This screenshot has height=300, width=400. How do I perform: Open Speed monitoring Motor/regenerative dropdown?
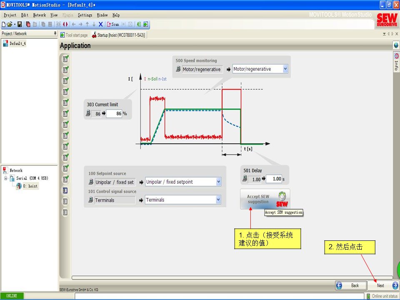click(285, 69)
